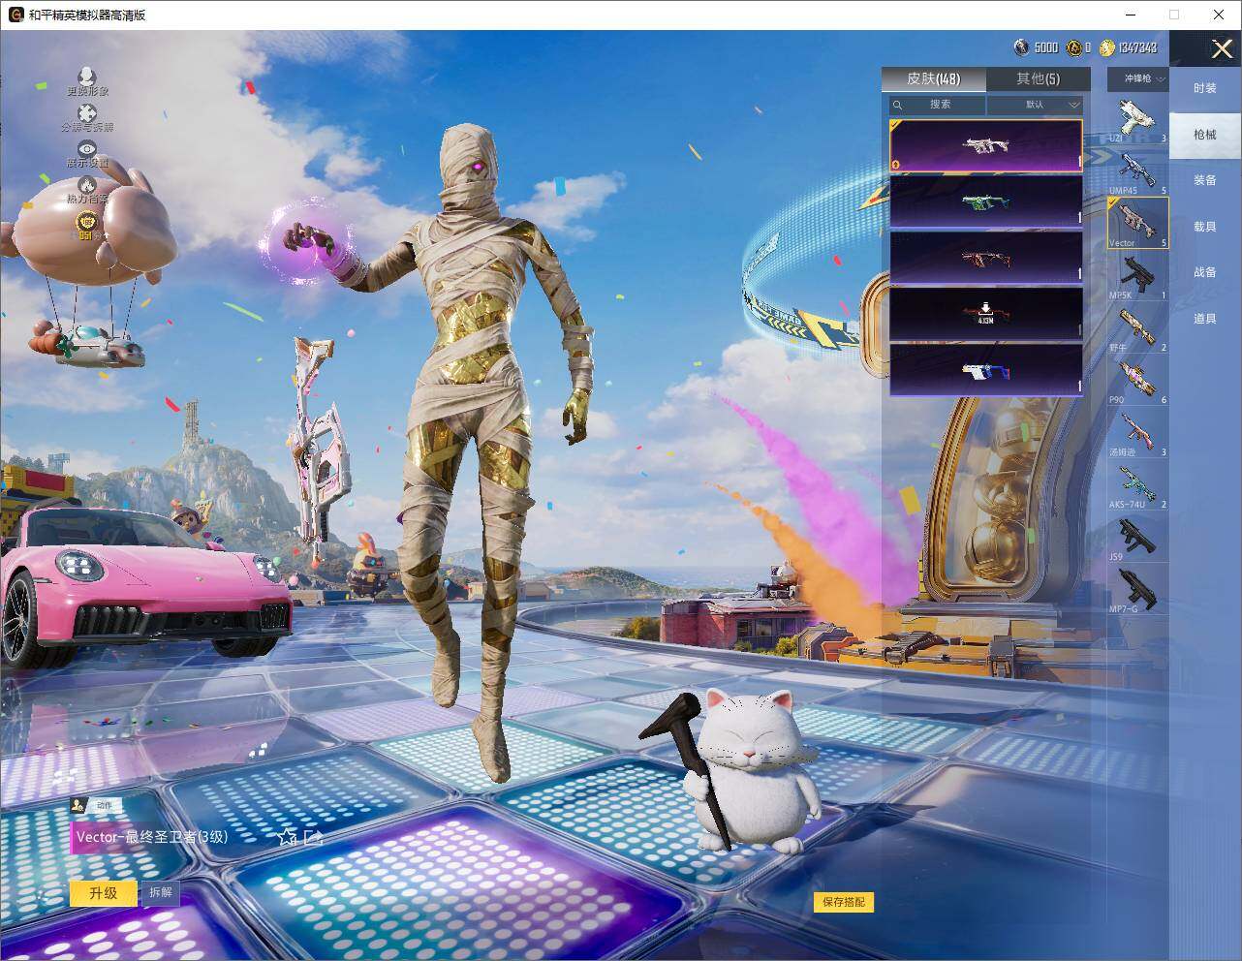Share the Vector skin via the share icon

coord(314,837)
